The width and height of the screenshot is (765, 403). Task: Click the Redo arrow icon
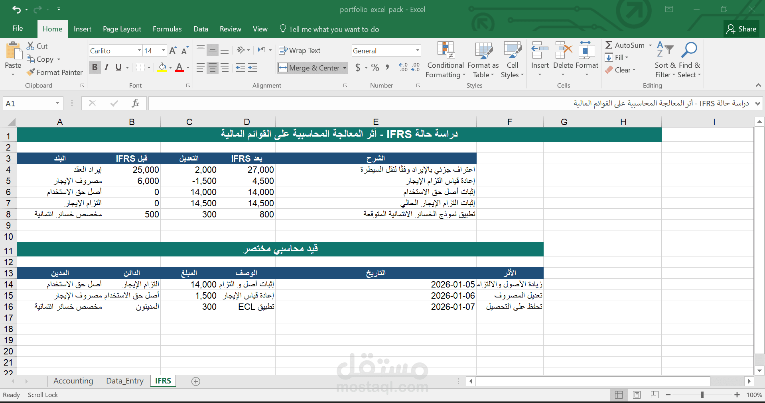pyautogui.click(x=37, y=9)
